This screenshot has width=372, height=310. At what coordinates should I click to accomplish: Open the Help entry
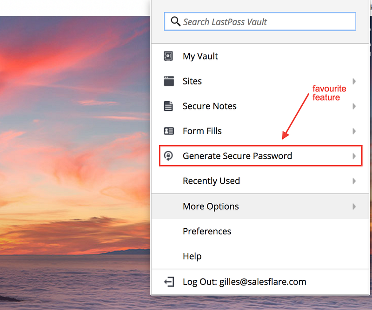click(x=260, y=256)
